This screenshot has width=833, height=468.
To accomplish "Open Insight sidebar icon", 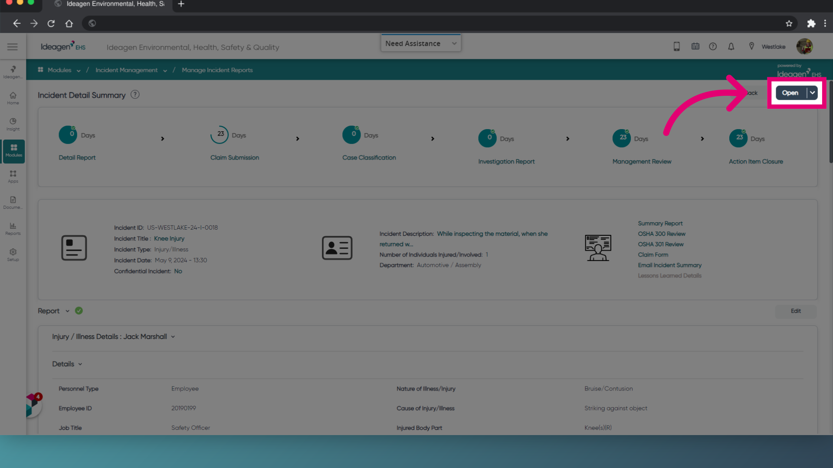I will (13, 124).
